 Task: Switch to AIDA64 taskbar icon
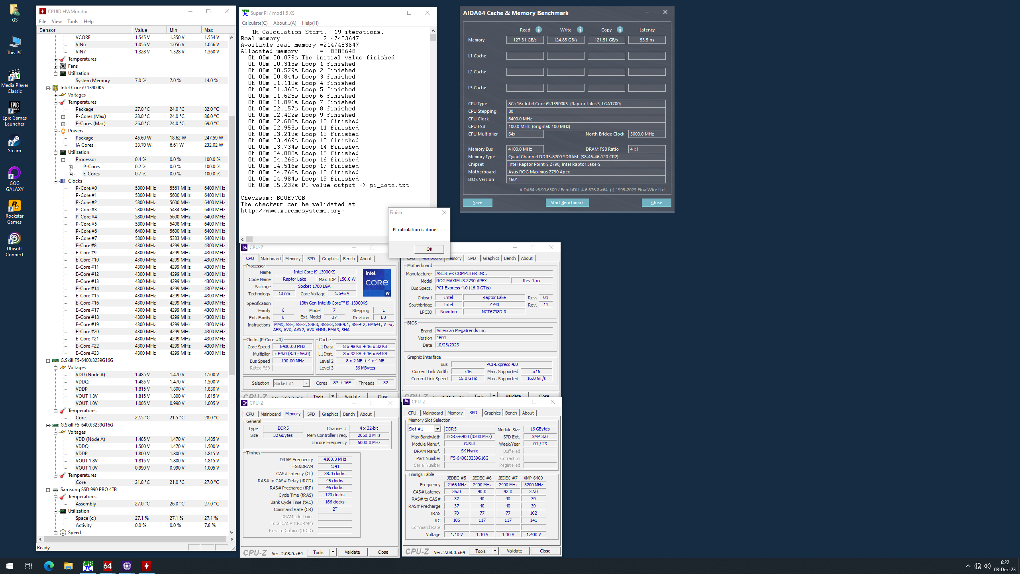107,566
